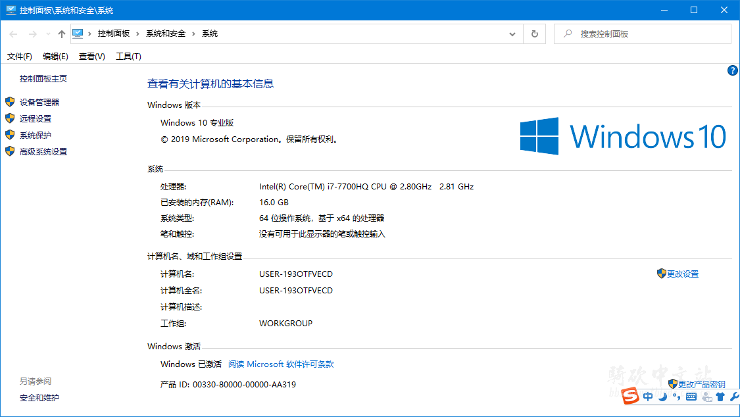This screenshot has width=740, height=417.
Task: Open 远程设置 in the sidebar
Action: pos(36,119)
